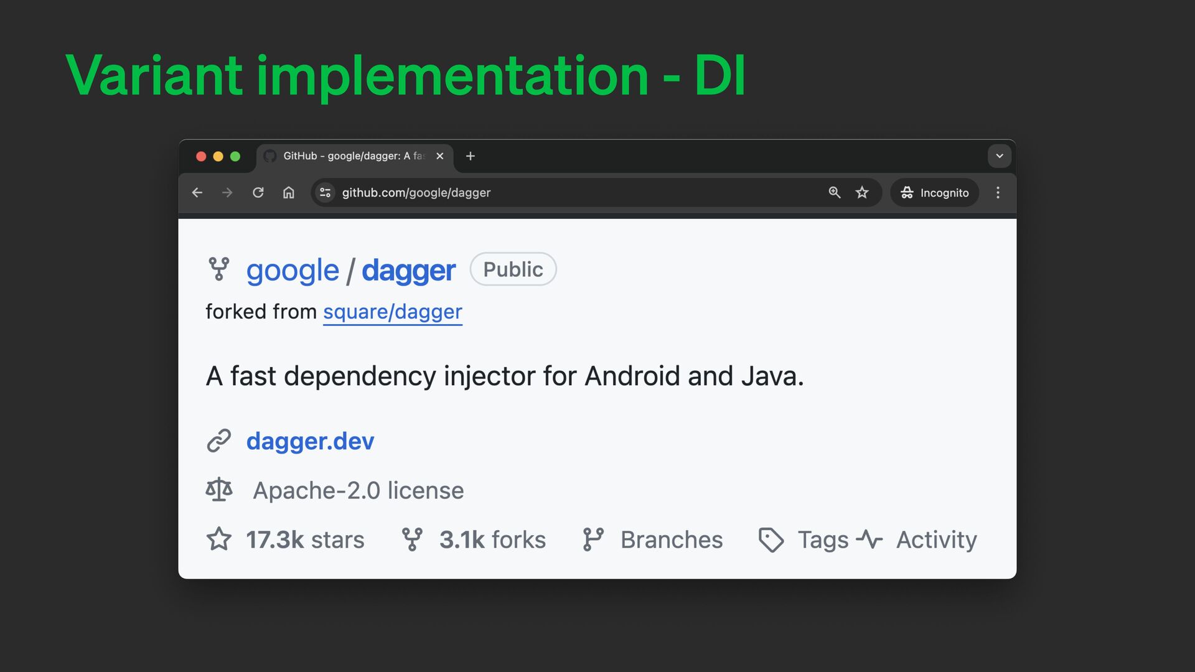
Task: Open the dagger repository name link
Action: pos(408,271)
